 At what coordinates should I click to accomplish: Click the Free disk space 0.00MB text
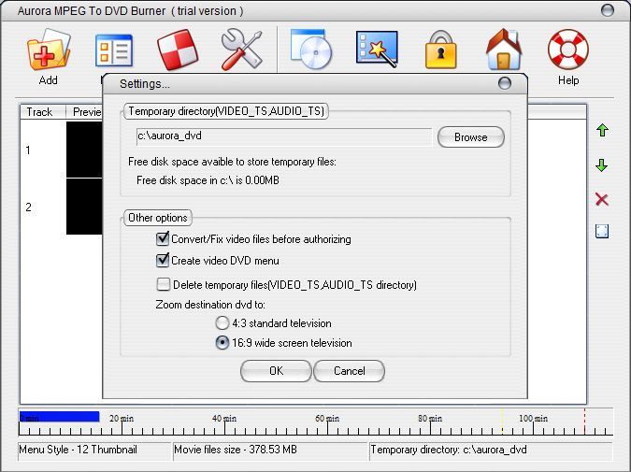click(x=208, y=180)
